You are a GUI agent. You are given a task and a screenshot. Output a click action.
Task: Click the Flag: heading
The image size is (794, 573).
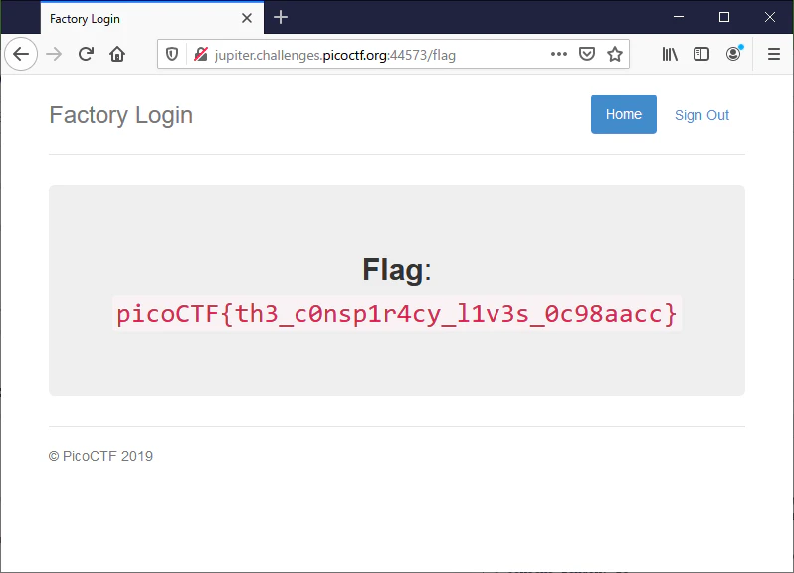click(397, 269)
